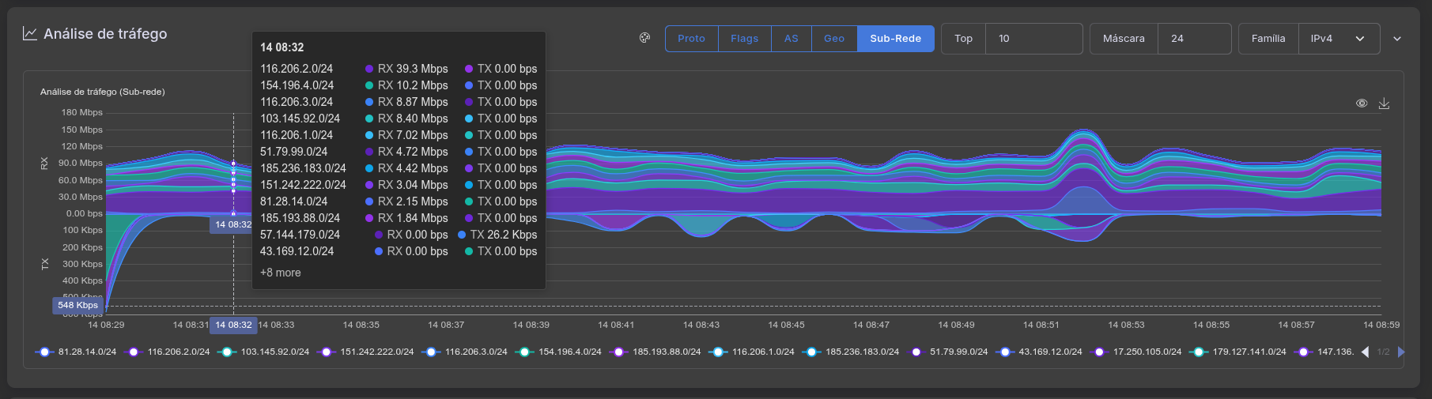Click the 154.196.4.0/24 legend marker
Screen dimensions: 1432x399
pyautogui.click(x=525, y=352)
